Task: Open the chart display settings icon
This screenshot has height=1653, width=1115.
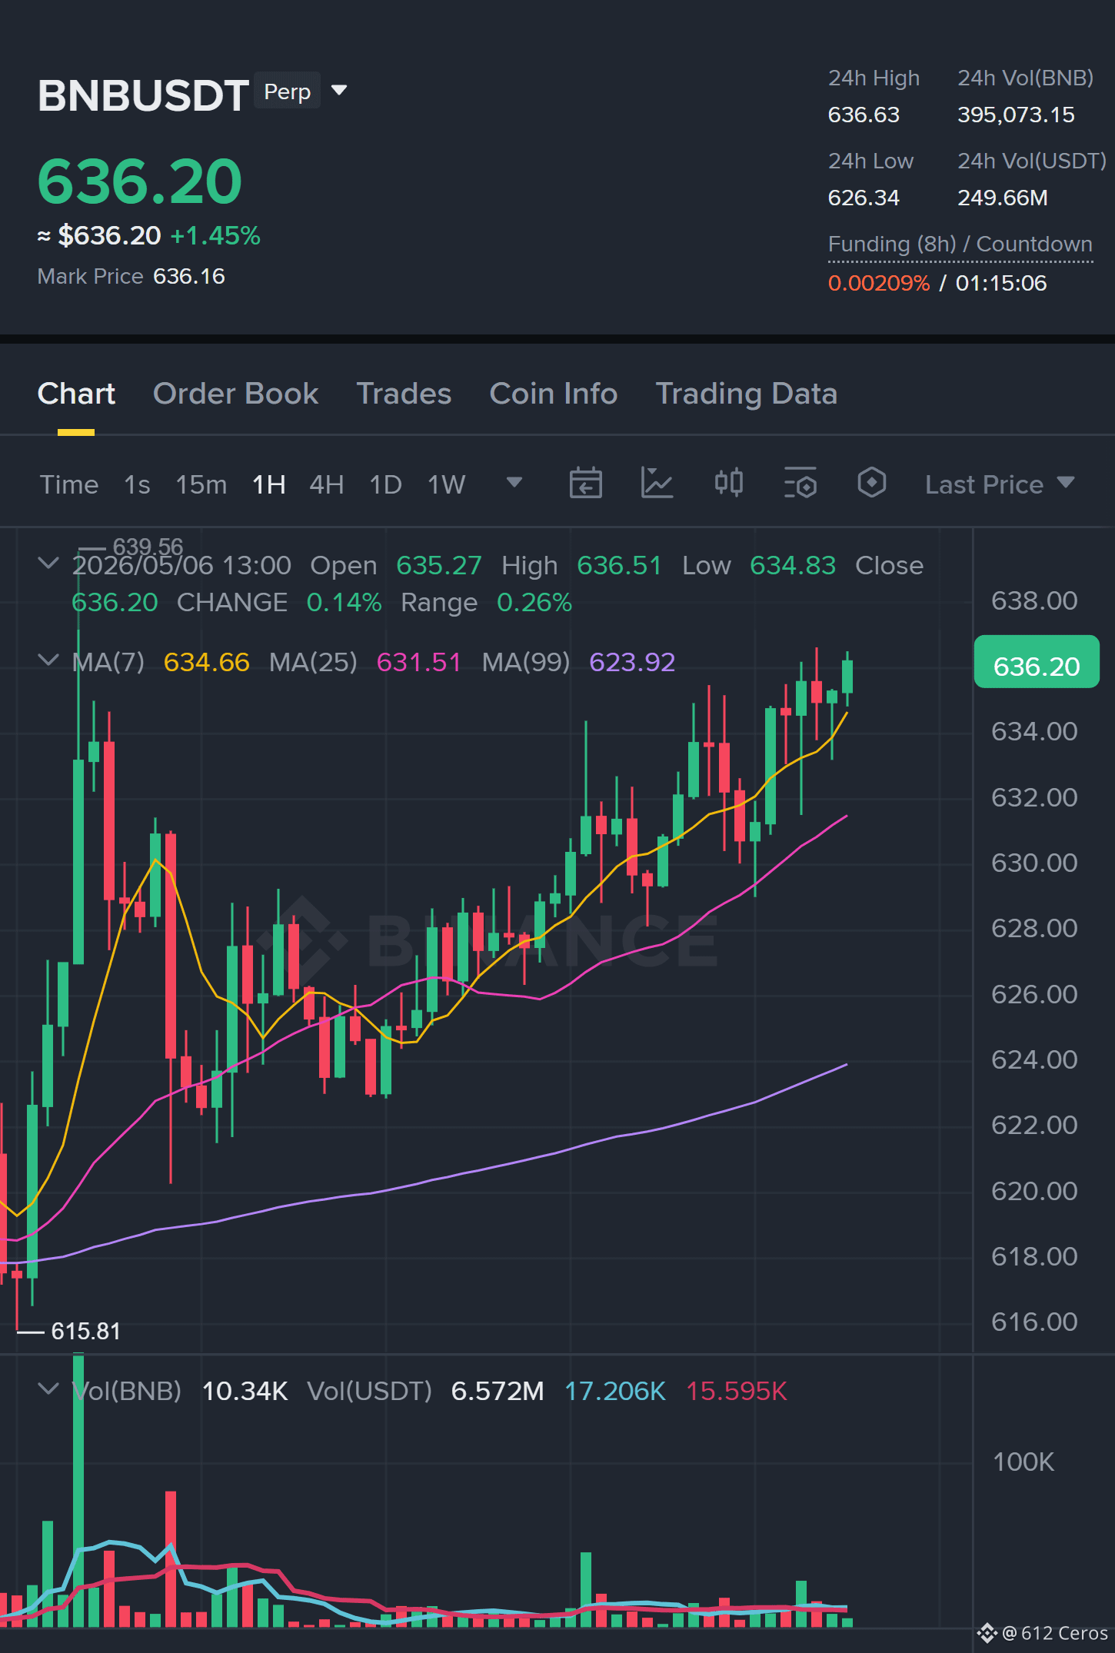Action: [x=800, y=484]
